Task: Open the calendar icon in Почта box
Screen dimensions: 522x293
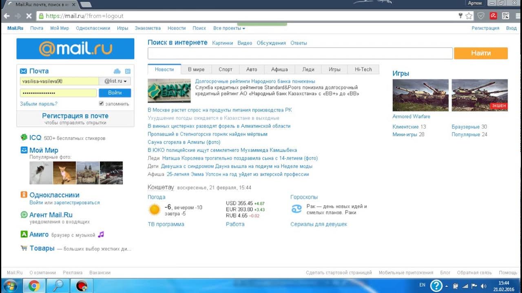Action: 127,71
